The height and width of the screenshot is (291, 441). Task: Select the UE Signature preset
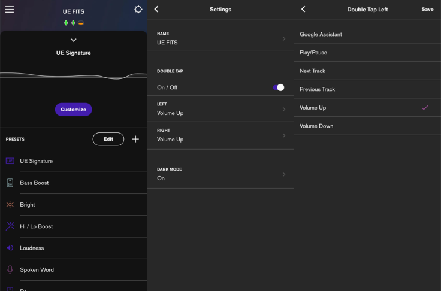pos(74,161)
